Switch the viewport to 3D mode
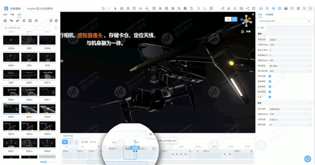 [x=234, y=19]
